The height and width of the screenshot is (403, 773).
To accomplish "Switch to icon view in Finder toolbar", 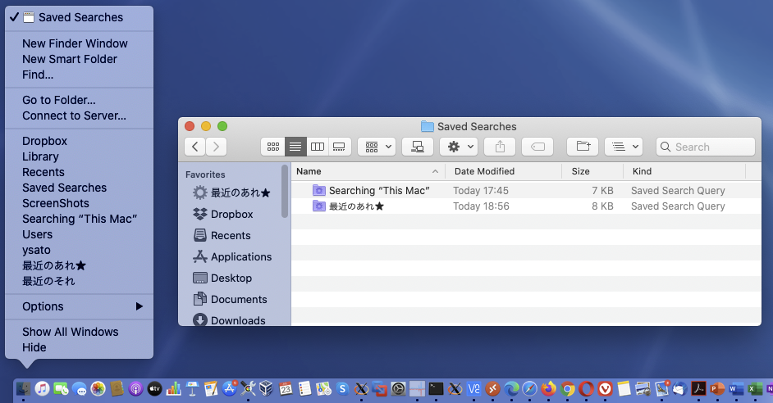I will pos(273,147).
